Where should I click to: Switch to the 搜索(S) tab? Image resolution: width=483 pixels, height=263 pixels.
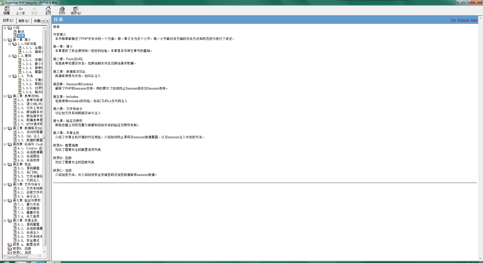click(24, 21)
